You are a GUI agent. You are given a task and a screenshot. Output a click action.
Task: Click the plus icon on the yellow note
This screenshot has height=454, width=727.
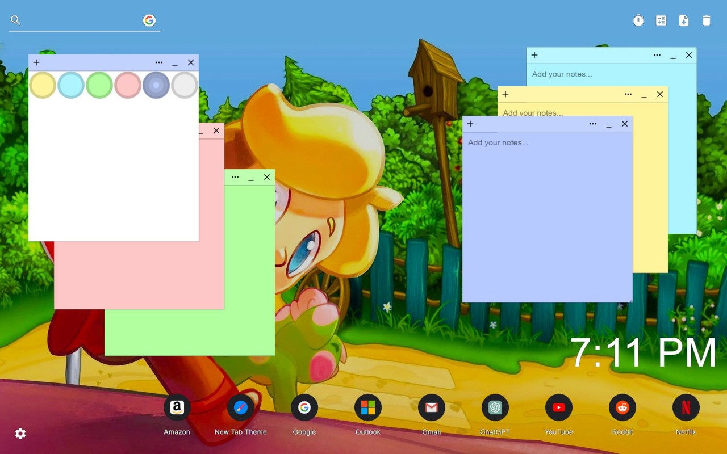tap(505, 94)
